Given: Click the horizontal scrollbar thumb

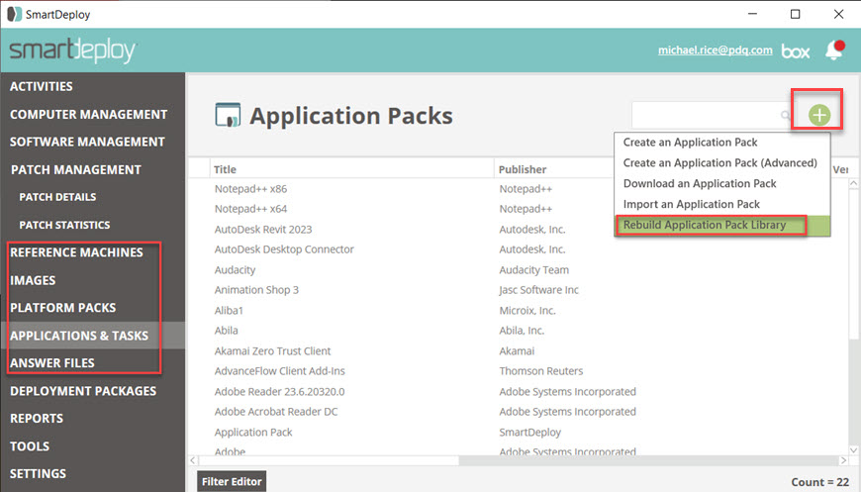Looking at the screenshot, I should pyautogui.click(x=329, y=460).
